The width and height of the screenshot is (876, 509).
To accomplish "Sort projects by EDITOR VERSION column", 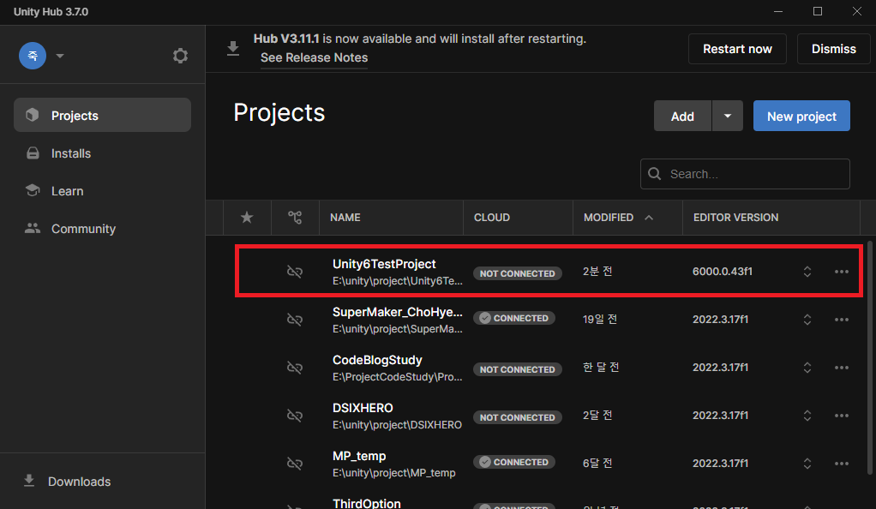I will (x=735, y=218).
